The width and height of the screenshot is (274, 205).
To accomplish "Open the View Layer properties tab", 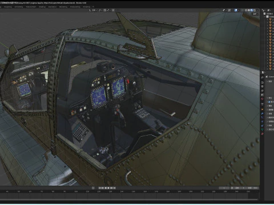I will (262, 91).
